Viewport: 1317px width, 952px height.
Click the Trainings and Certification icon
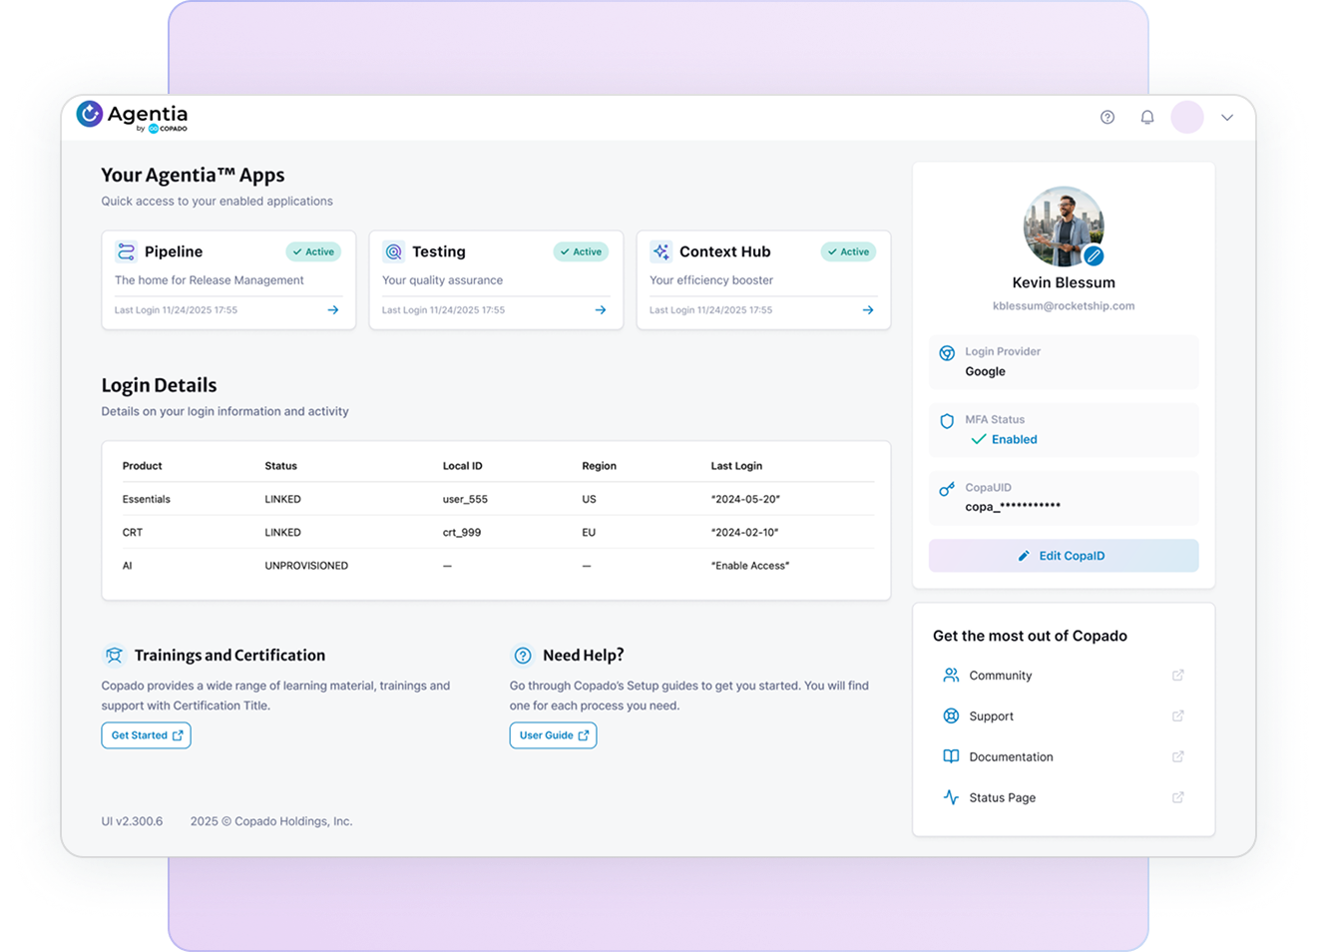pyautogui.click(x=114, y=656)
